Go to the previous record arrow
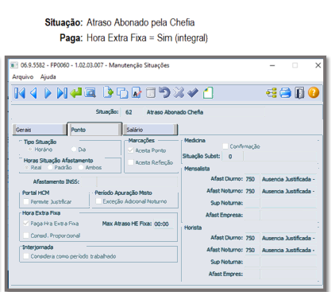 (33, 93)
